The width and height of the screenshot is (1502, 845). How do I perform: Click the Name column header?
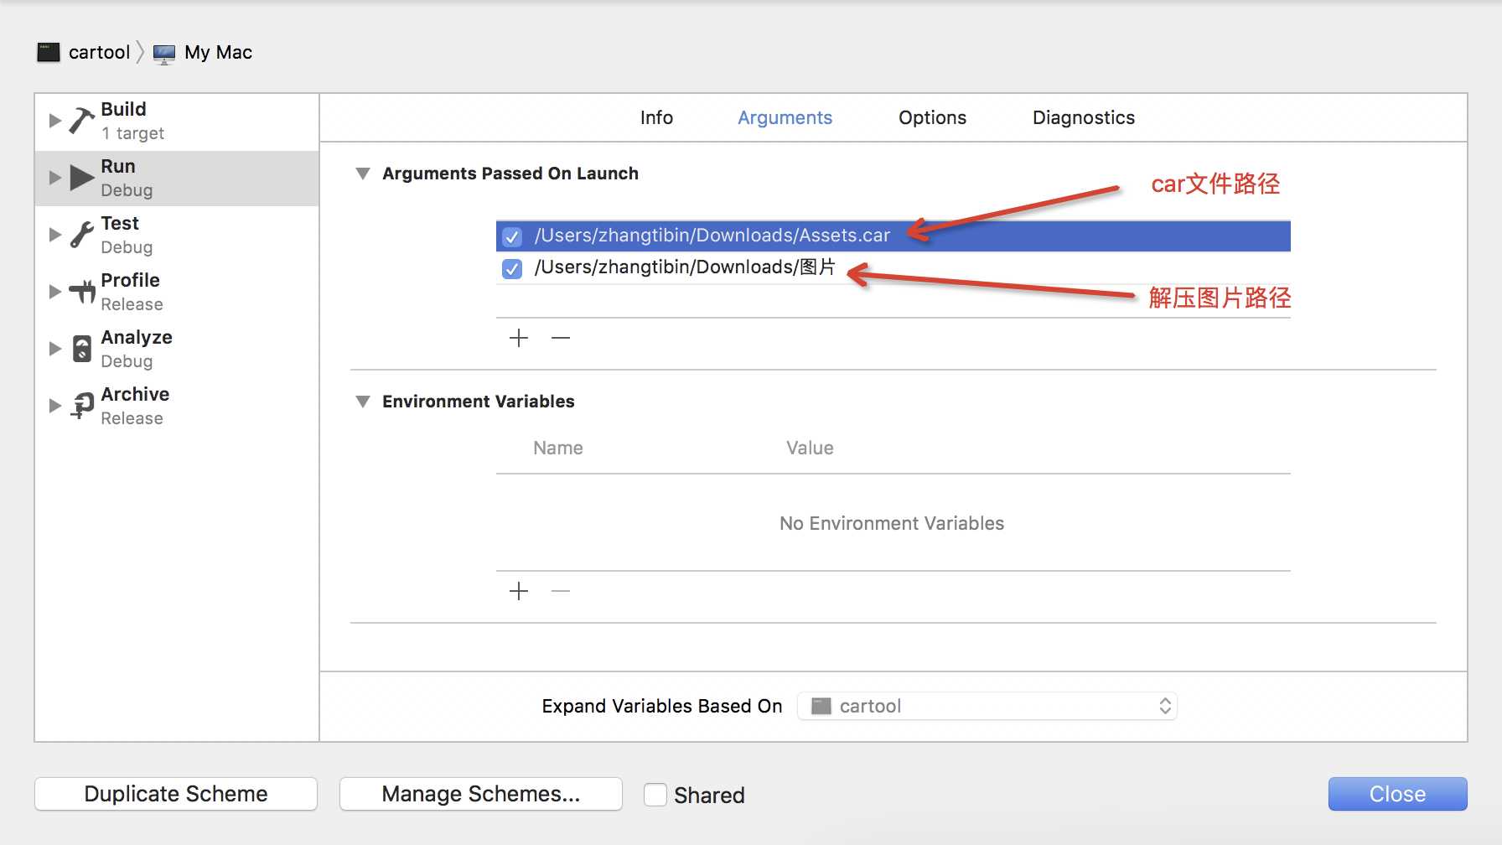tap(558, 448)
